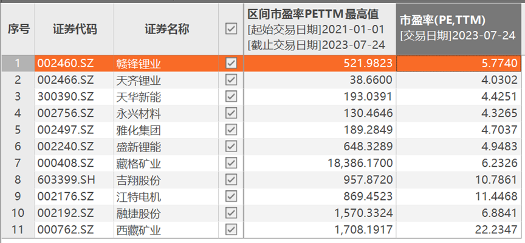Select row number 11
The image size is (525, 243).
pyautogui.click(x=18, y=229)
